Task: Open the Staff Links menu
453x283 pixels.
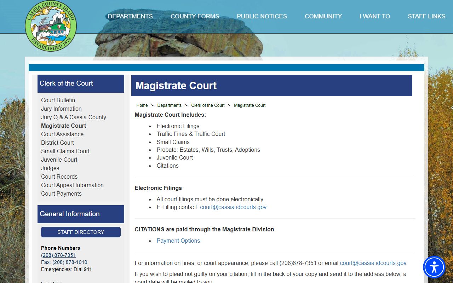Action: pyautogui.click(x=426, y=16)
